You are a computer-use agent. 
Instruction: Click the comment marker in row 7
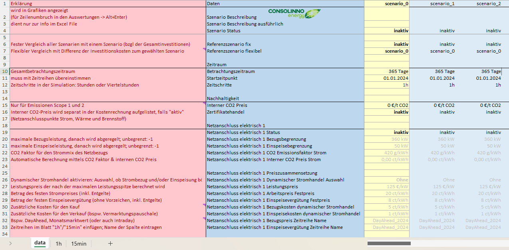click(x=205, y=49)
